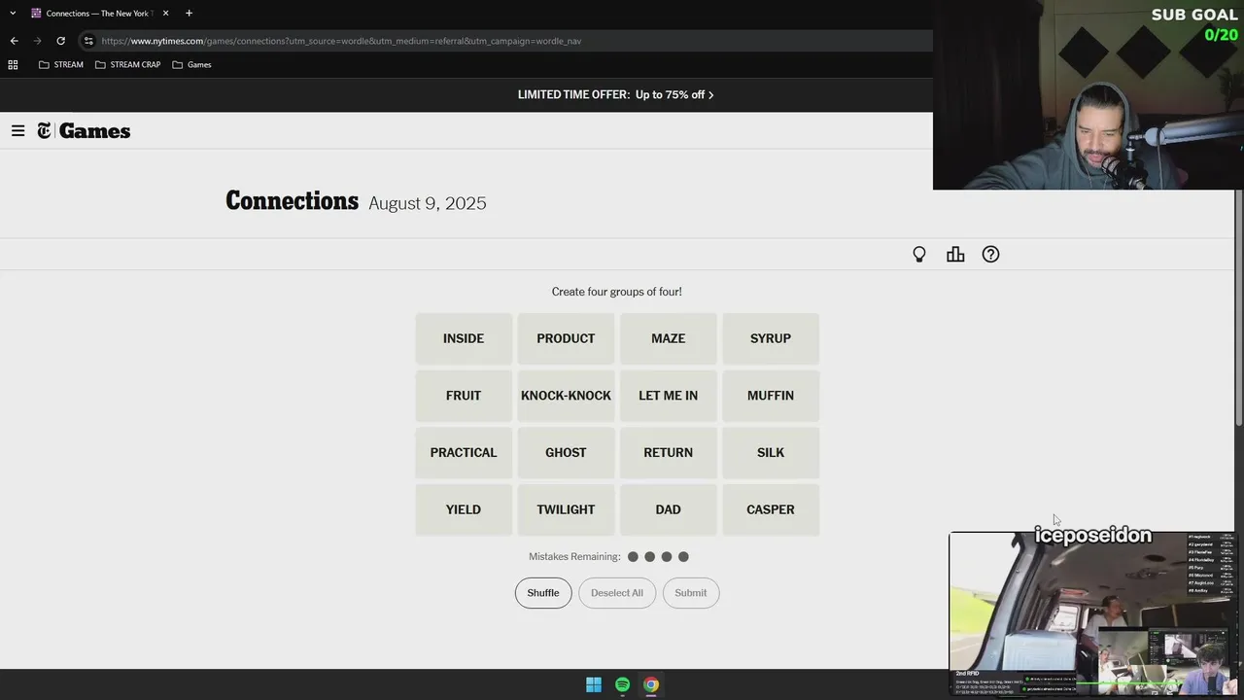Pick the CASPER word tile
Image resolution: width=1244 pixels, height=700 pixels.
[771, 509]
